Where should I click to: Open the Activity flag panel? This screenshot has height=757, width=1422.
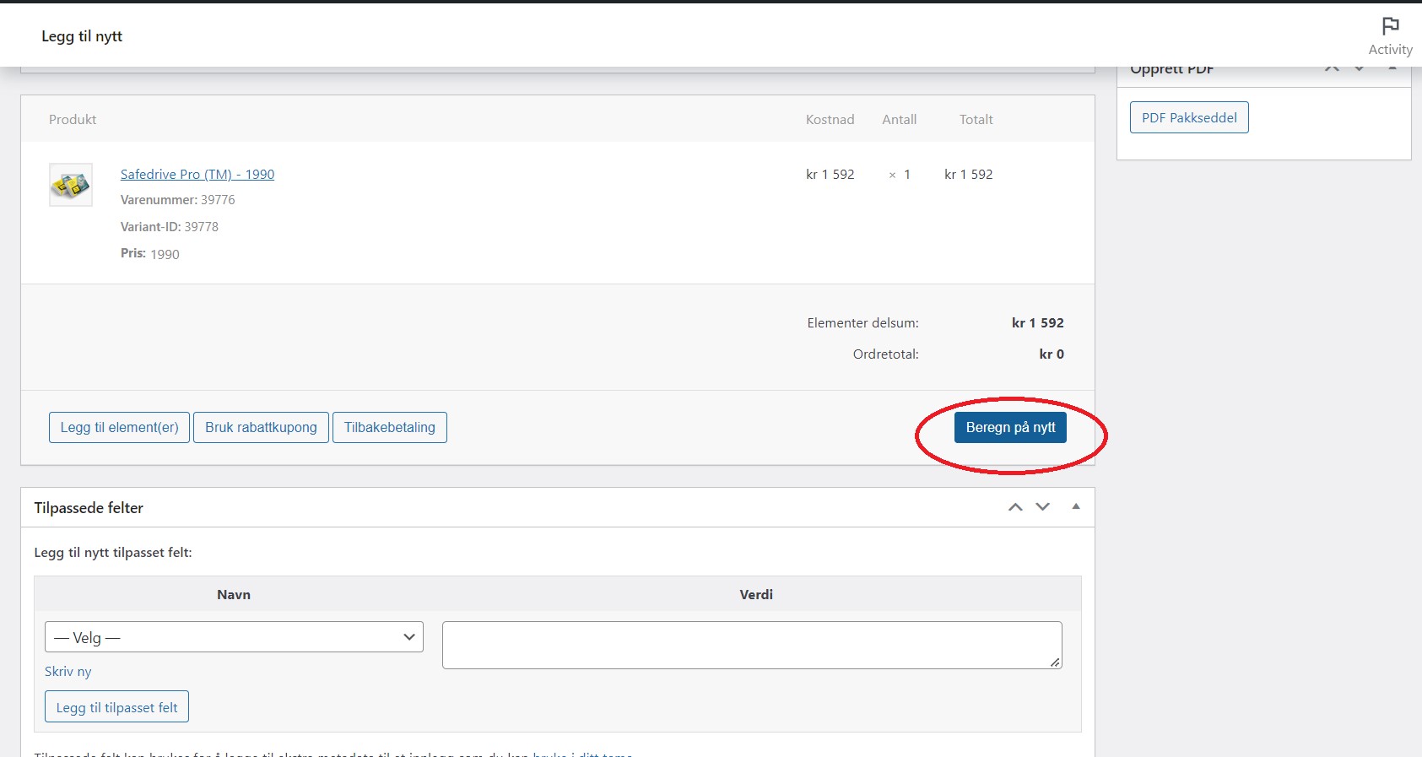tap(1389, 36)
